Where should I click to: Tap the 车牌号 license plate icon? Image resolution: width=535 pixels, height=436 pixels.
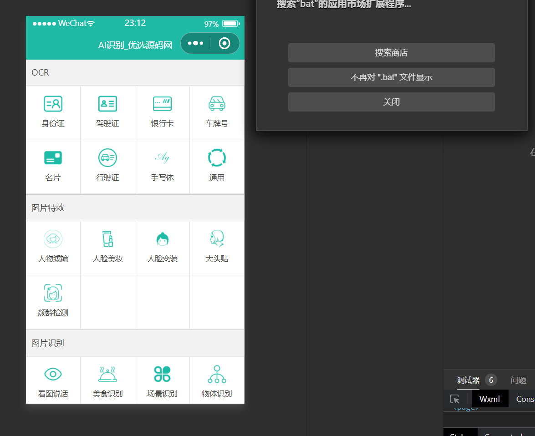[x=217, y=104]
